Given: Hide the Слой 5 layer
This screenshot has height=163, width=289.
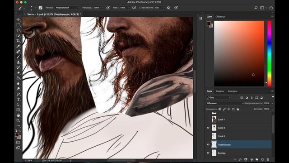Looking at the screenshot, I should (x=208, y=128).
